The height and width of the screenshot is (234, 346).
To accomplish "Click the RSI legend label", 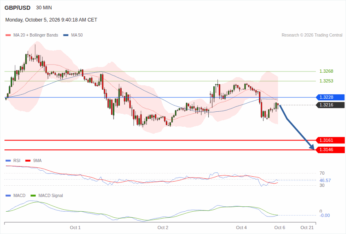I will [x=17, y=161].
